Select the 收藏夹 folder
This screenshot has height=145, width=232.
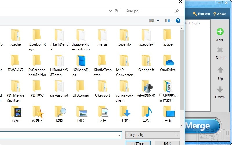[37, 114]
